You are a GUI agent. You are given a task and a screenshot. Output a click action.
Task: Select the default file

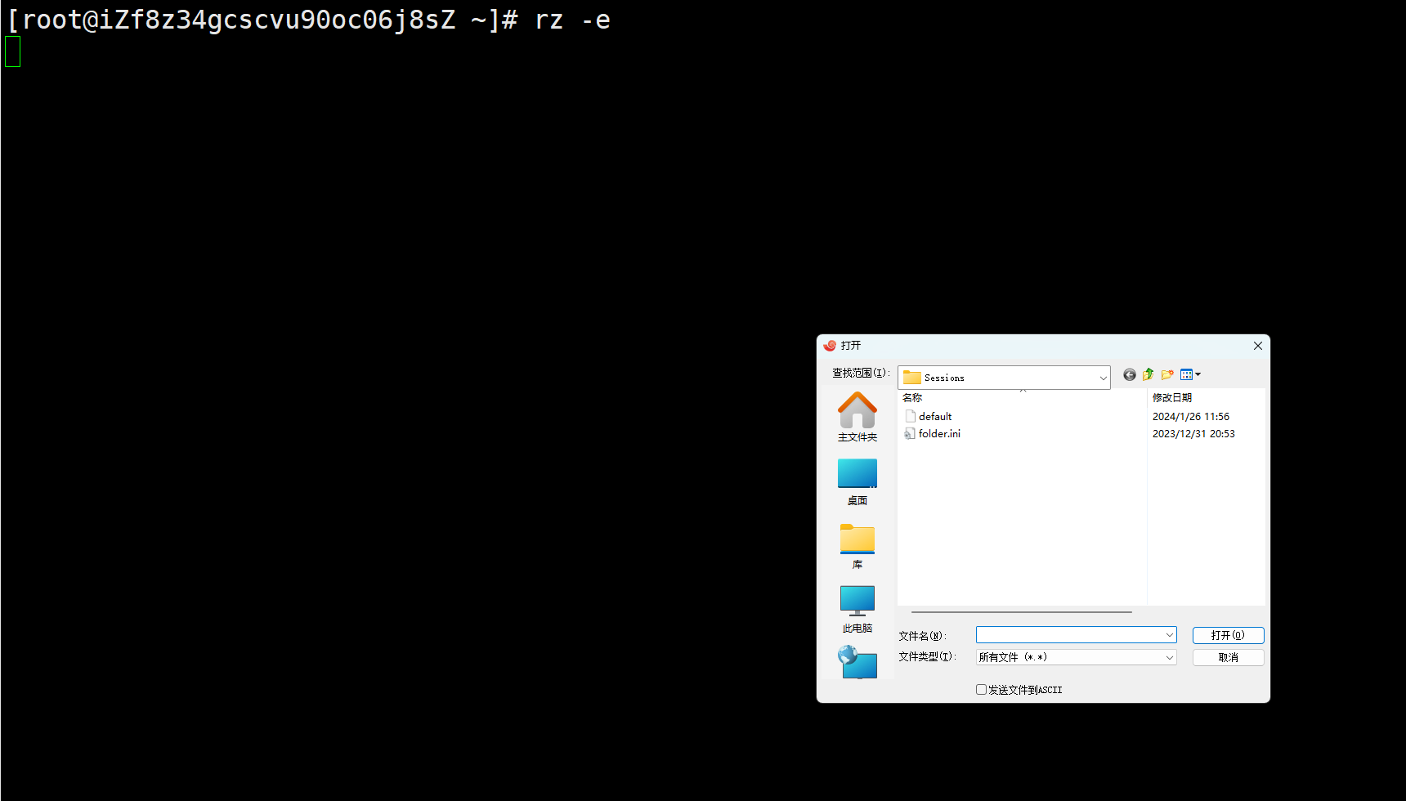(928, 416)
